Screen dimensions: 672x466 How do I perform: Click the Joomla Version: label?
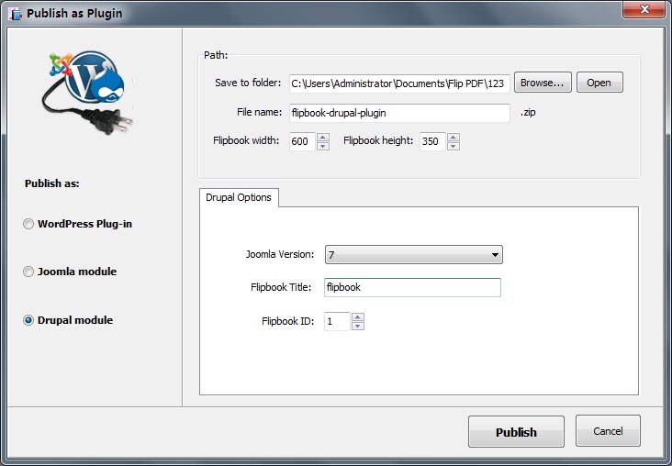pos(280,254)
